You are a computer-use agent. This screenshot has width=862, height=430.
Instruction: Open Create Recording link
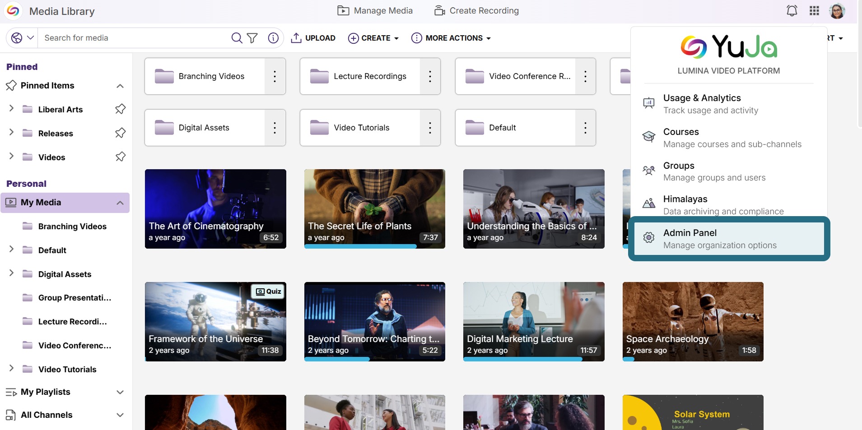pos(477,11)
